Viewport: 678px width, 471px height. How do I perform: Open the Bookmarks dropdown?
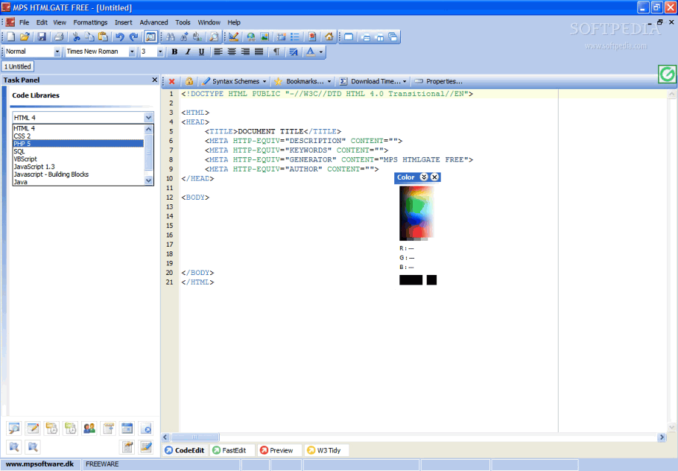coord(303,81)
